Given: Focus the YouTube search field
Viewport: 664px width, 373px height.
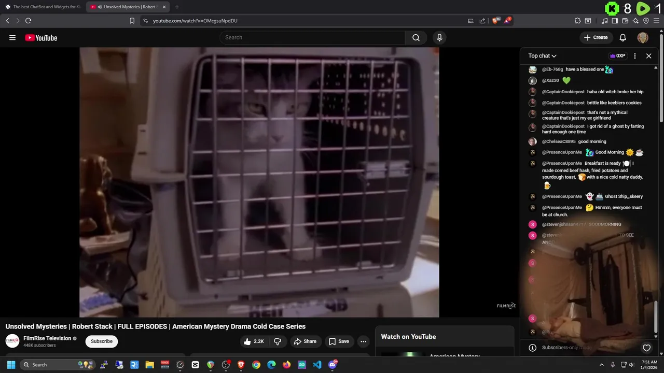Looking at the screenshot, I should click(312, 37).
